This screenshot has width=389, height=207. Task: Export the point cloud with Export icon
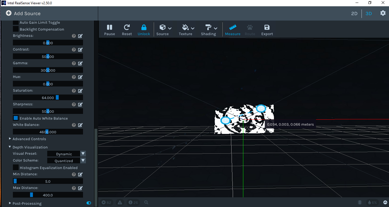point(267,27)
